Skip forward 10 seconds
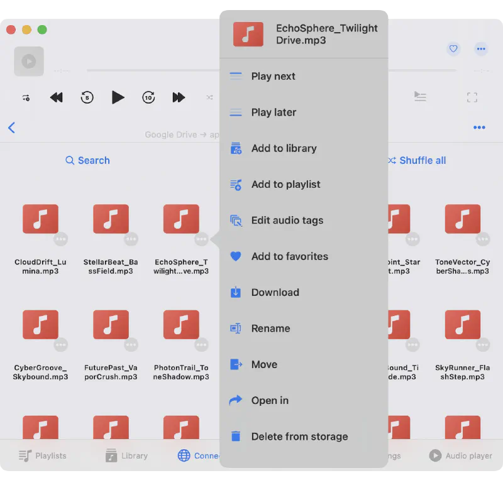503x478 pixels. coord(148,97)
